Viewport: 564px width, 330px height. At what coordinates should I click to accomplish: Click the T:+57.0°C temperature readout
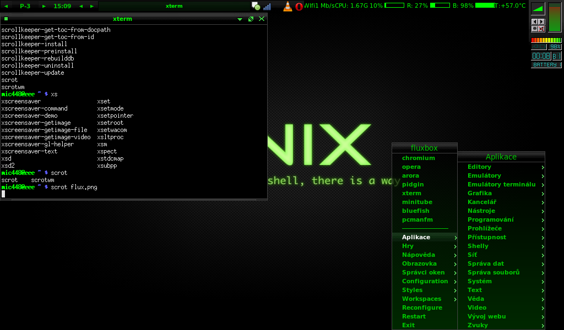(510, 5)
